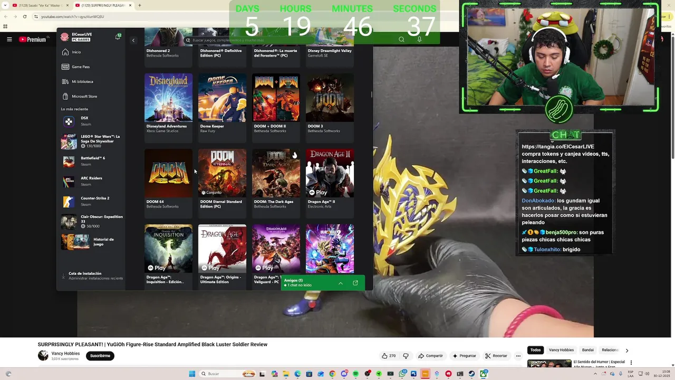Screen dimensions: 675x380
Task: Reload the browser page
Action: [x=24, y=16]
